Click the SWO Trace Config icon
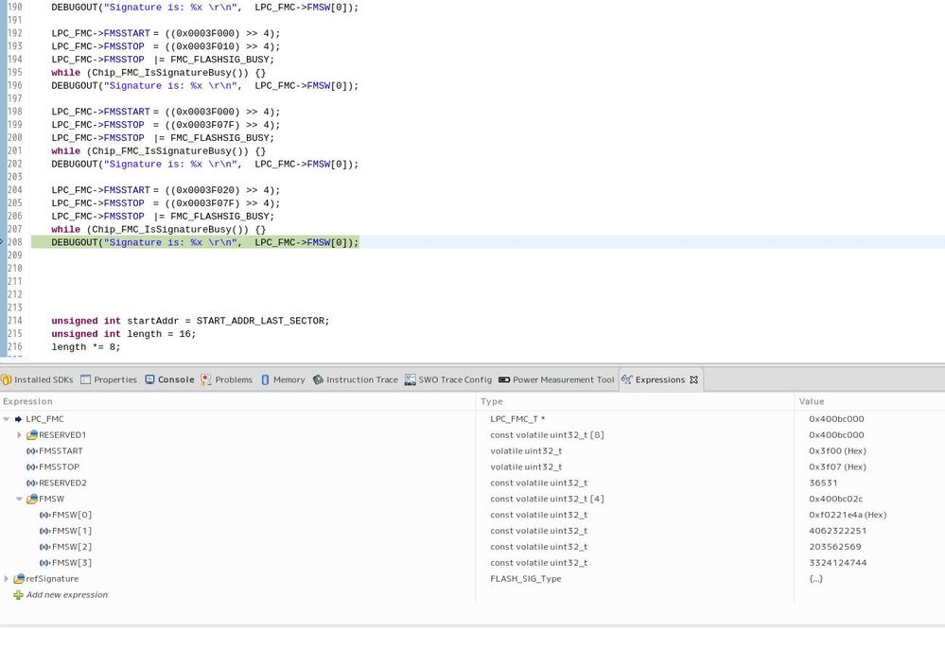 click(410, 379)
